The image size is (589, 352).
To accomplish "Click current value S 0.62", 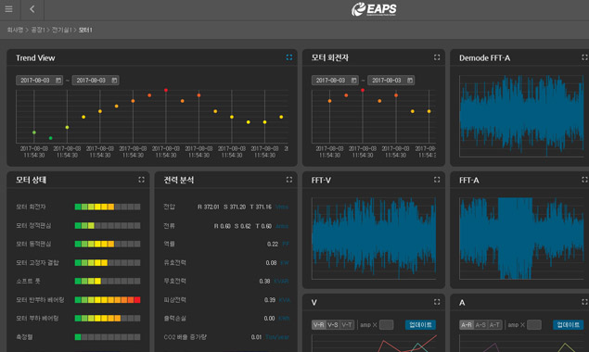I will coord(242,226).
